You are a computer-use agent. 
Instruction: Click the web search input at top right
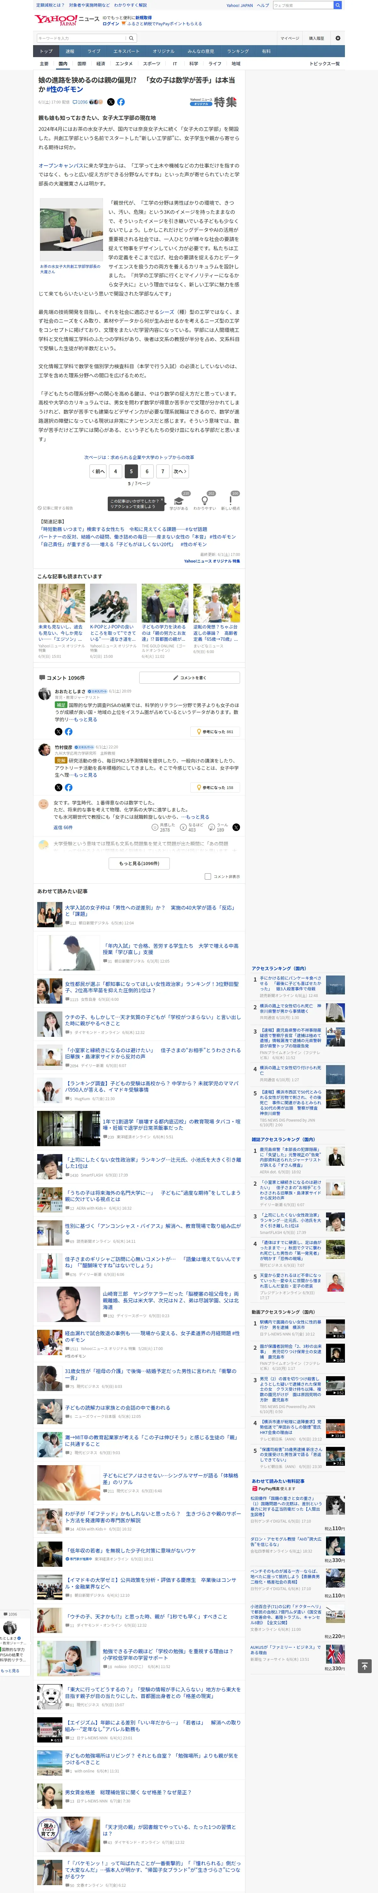[303, 5]
